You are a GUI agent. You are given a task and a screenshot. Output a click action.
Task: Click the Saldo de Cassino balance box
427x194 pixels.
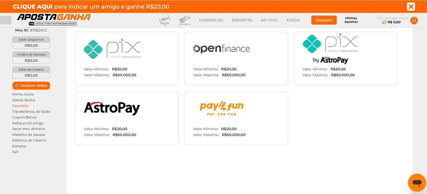click(31, 73)
